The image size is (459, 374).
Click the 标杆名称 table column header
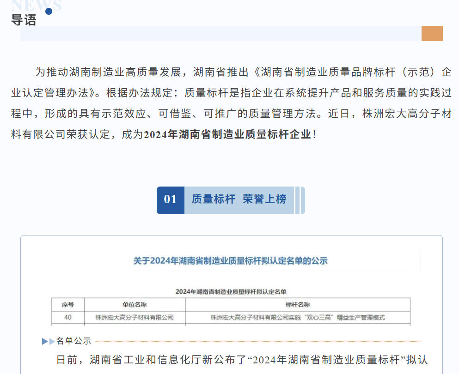tap(298, 305)
